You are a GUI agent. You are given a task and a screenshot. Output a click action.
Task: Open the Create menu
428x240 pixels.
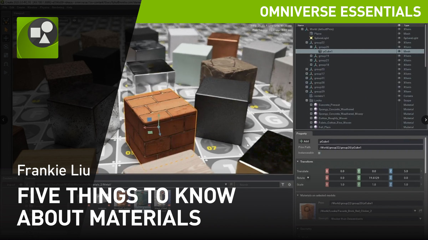[21, 7]
